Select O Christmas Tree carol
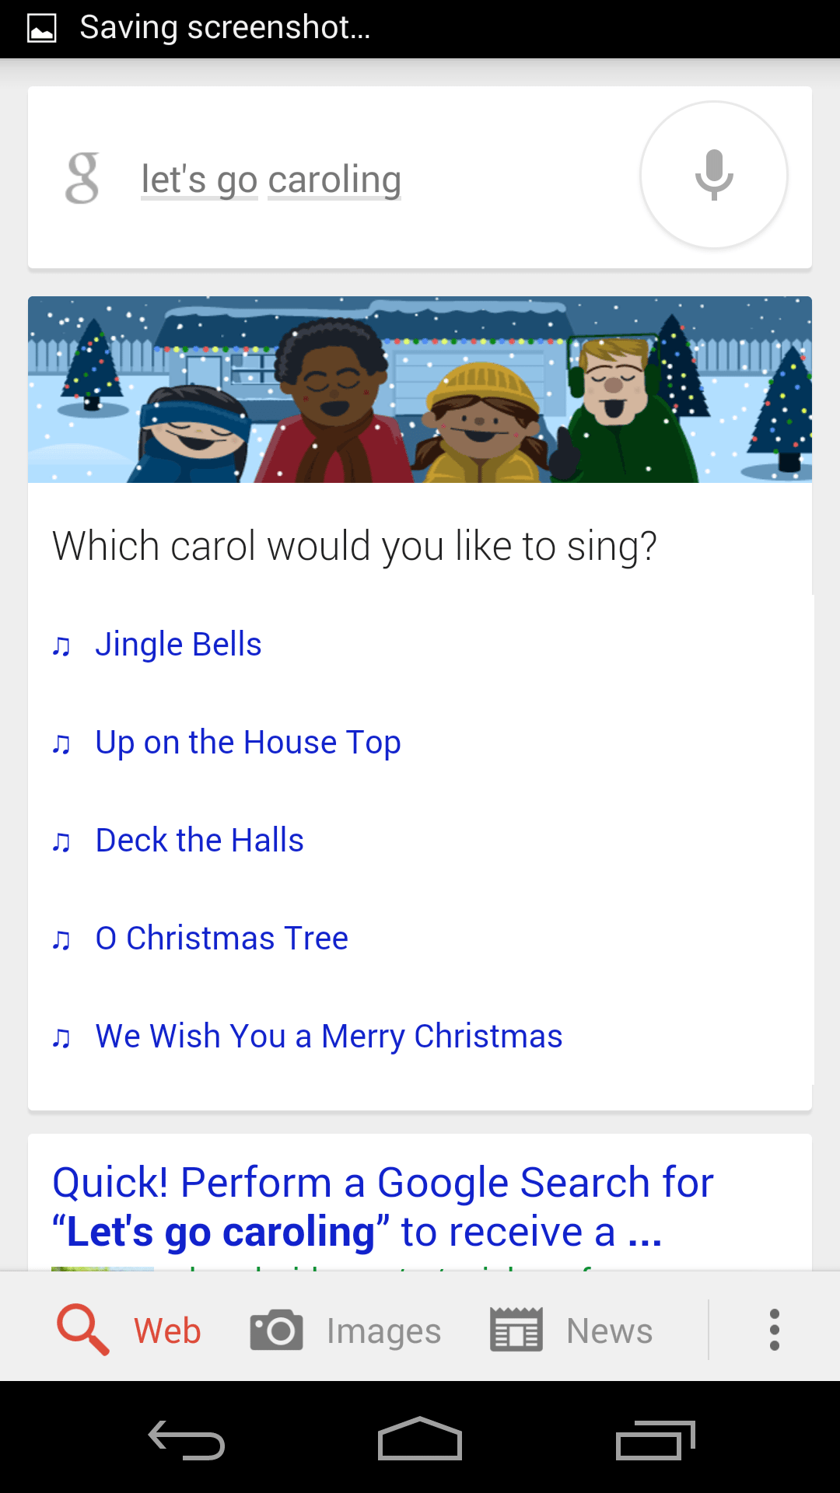Screen dimensions: 840x1493 pyautogui.click(x=222, y=939)
